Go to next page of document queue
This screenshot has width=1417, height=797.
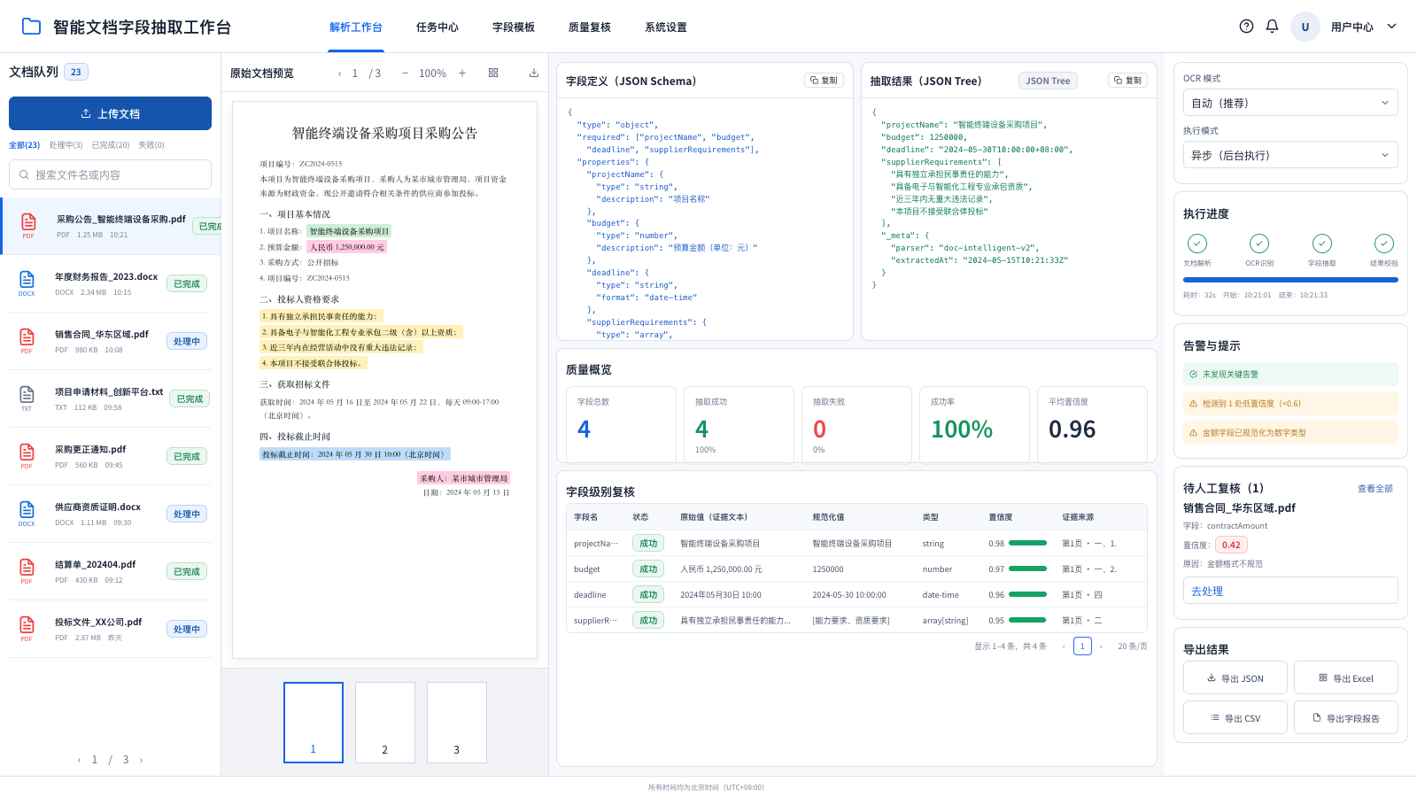[141, 760]
